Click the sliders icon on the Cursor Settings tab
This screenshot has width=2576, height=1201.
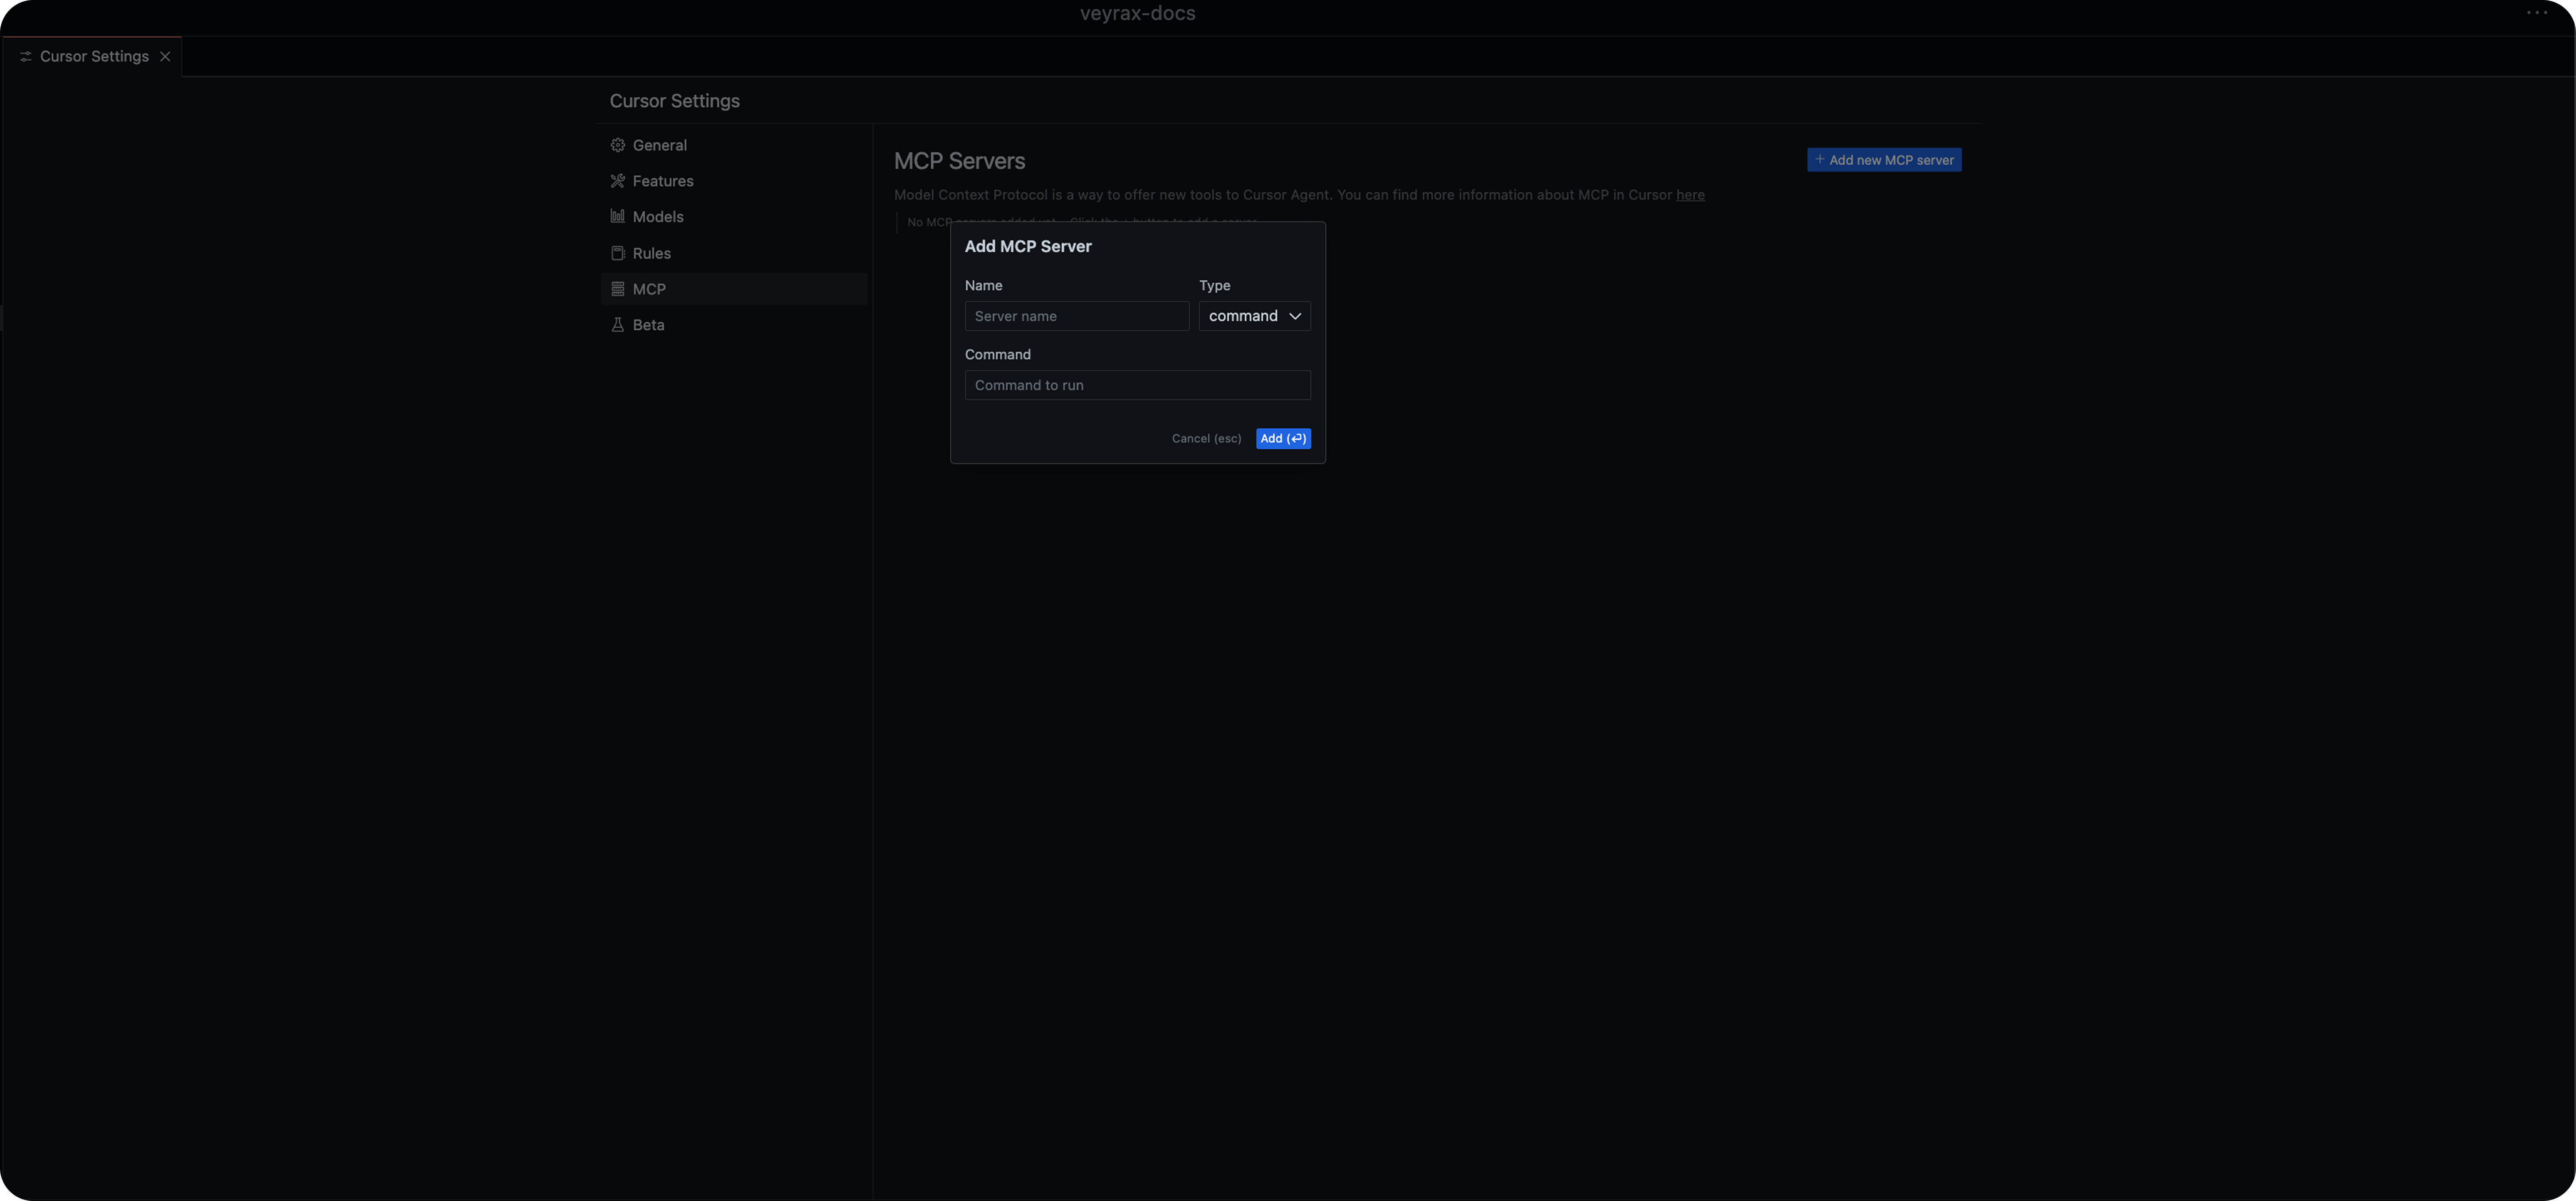pyautogui.click(x=26, y=56)
